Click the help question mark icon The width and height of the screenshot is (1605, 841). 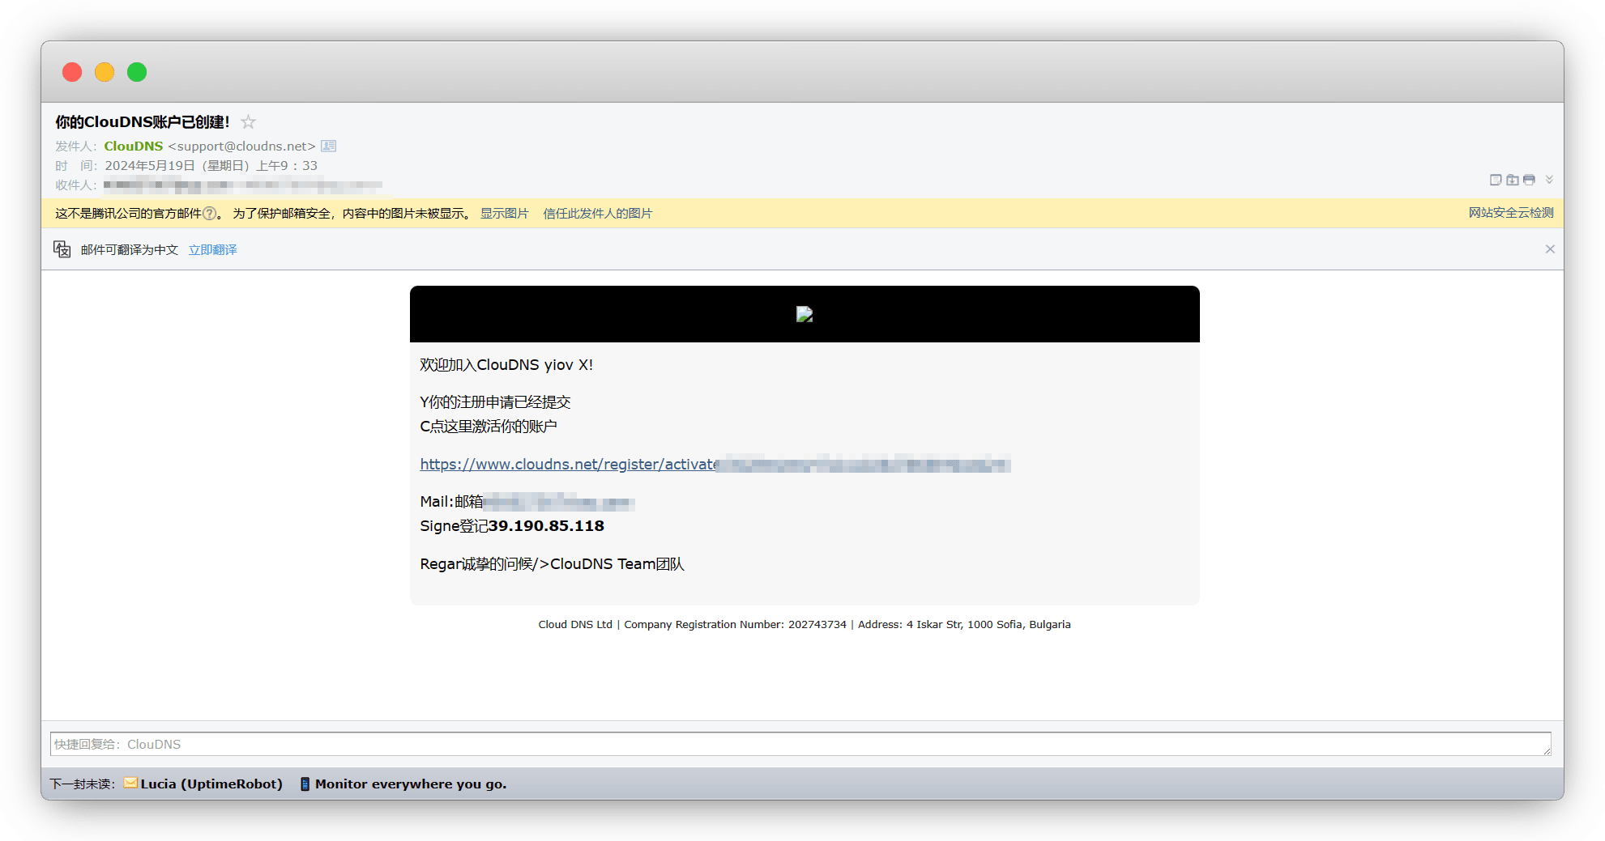(210, 214)
